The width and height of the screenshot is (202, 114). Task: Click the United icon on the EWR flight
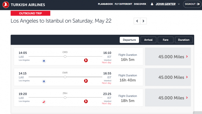point(44,81)
